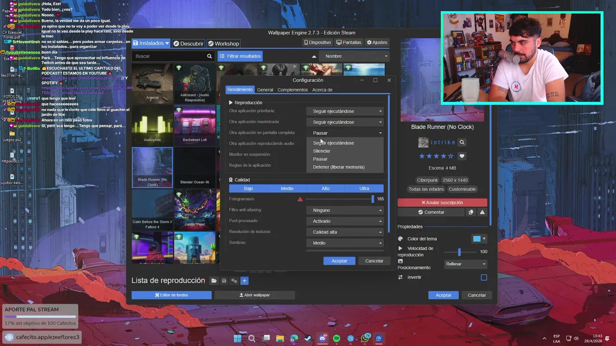Select the Backstreet Lofi wallpaper thumbnail
The height and width of the screenshot is (346, 616).
coord(194,125)
